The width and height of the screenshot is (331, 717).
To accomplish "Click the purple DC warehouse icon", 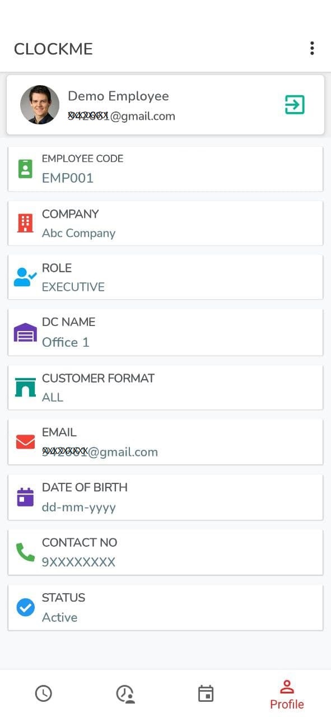I will 25,333.
